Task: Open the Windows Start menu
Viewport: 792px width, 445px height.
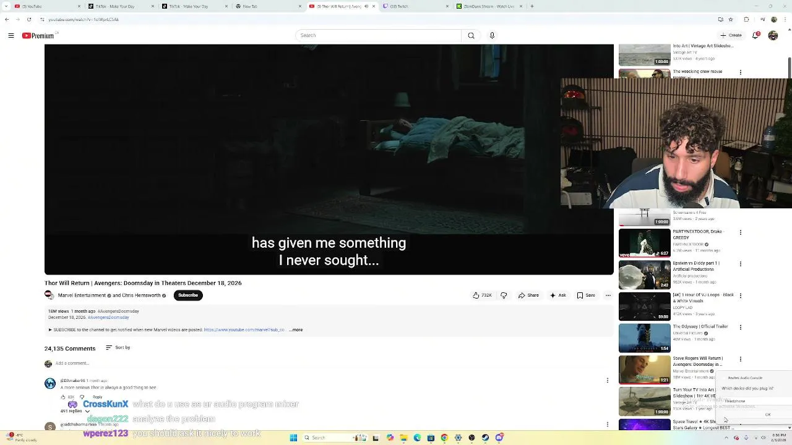Action: tap(293, 438)
